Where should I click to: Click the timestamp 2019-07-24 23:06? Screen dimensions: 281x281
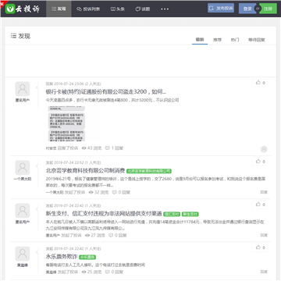[x=69, y=84]
